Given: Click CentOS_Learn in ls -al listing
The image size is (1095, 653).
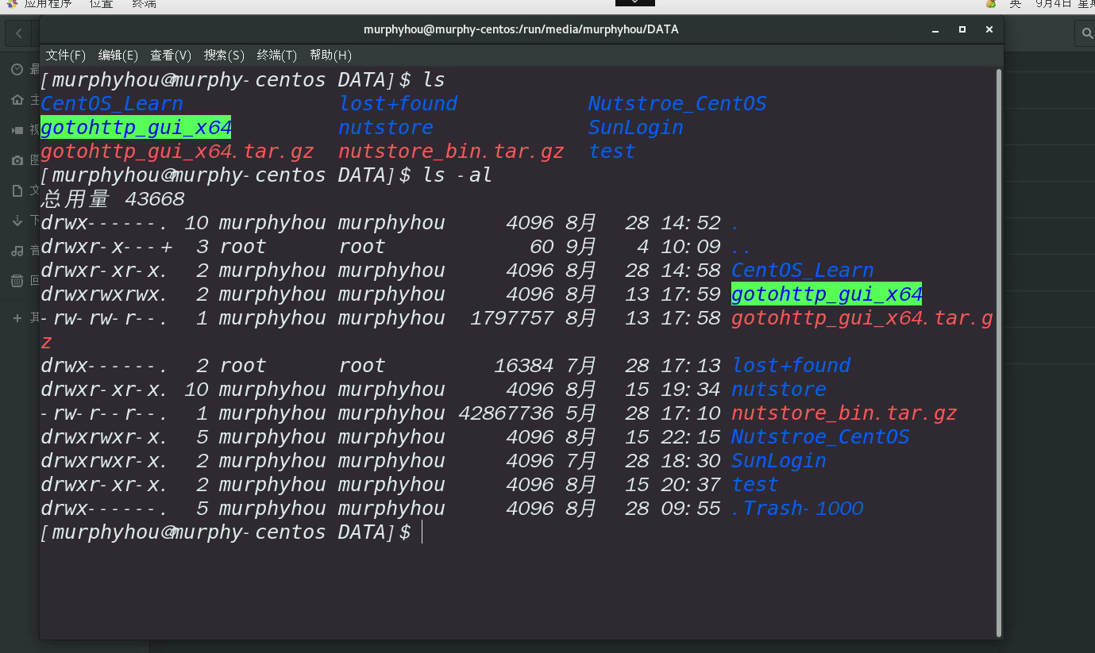Looking at the screenshot, I should click(x=803, y=271).
